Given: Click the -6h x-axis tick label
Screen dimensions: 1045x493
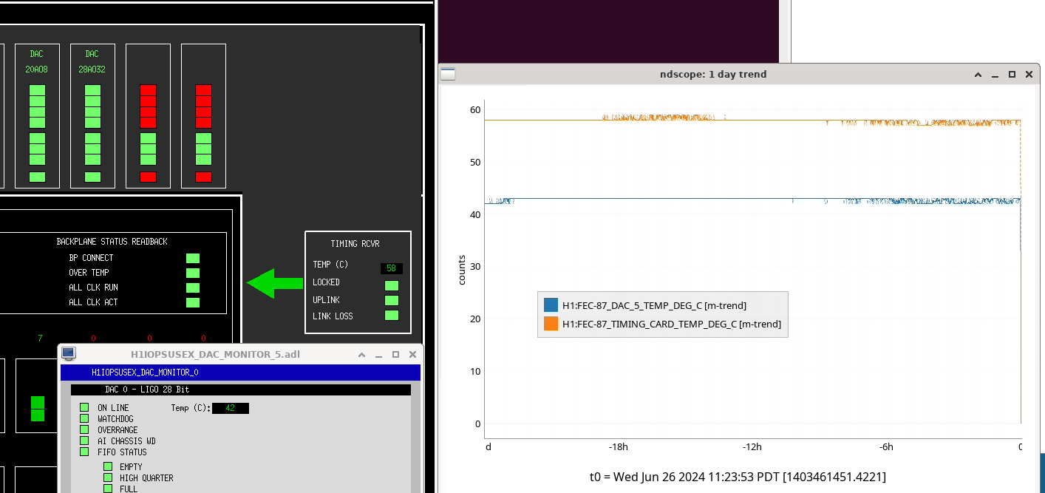Looking at the screenshot, I should [886, 446].
